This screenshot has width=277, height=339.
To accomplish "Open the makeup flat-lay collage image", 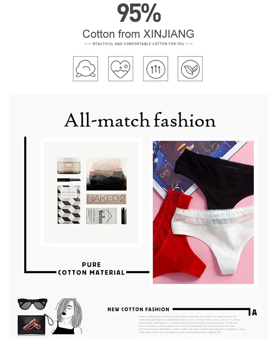I will point(91,192).
